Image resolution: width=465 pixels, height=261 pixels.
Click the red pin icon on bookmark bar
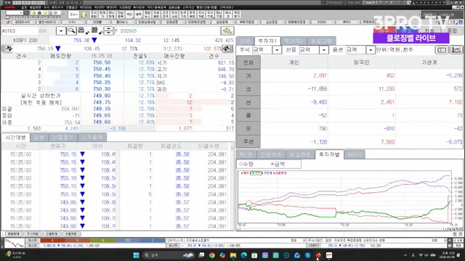[8, 22]
